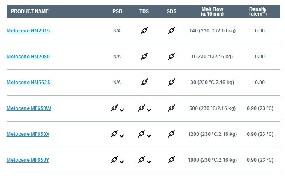Open PSB link icon for Metocene MF650Y
Image resolution: width=285 pixels, height=179 pixels.
[x=114, y=160]
